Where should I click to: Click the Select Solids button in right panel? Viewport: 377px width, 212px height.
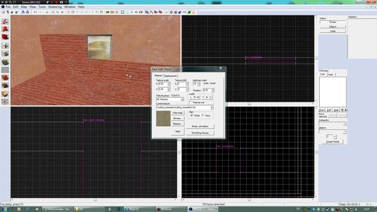(x=333, y=31)
